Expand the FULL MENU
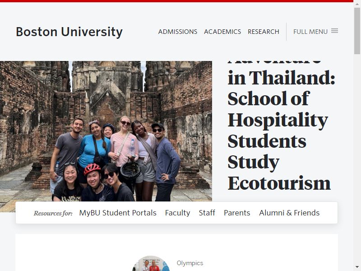 pos(315,32)
